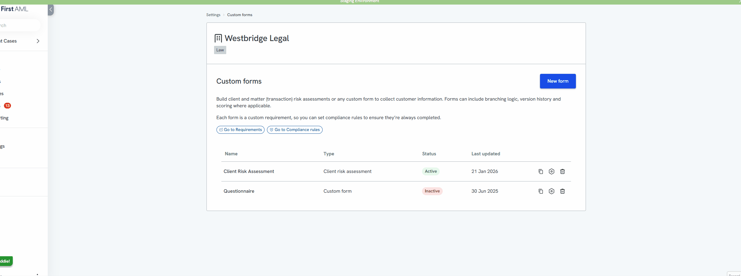Image resolution: width=741 pixels, height=276 pixels.
Task: Click the Law tag under Westbridge Legal
Action: click(x=220, y=50)
